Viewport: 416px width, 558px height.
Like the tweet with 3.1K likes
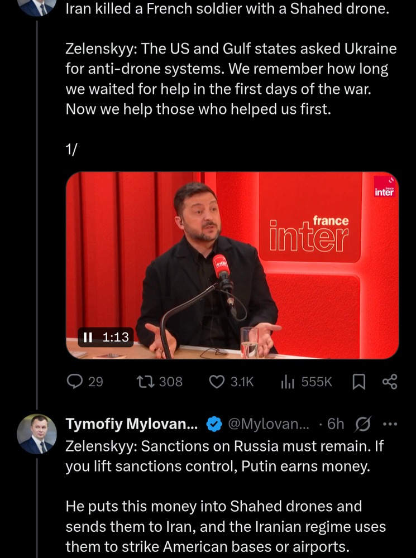tap(216, 382)
